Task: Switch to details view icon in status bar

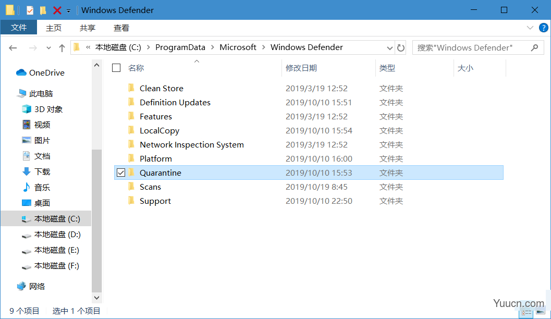Action: [526, 312]
